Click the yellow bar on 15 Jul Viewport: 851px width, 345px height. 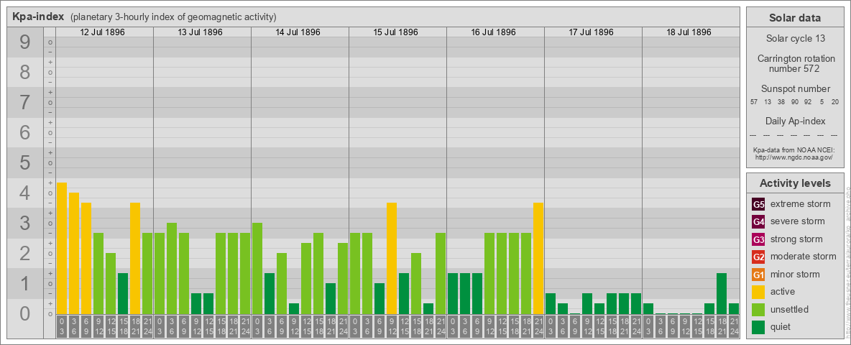tap(392, 259)
